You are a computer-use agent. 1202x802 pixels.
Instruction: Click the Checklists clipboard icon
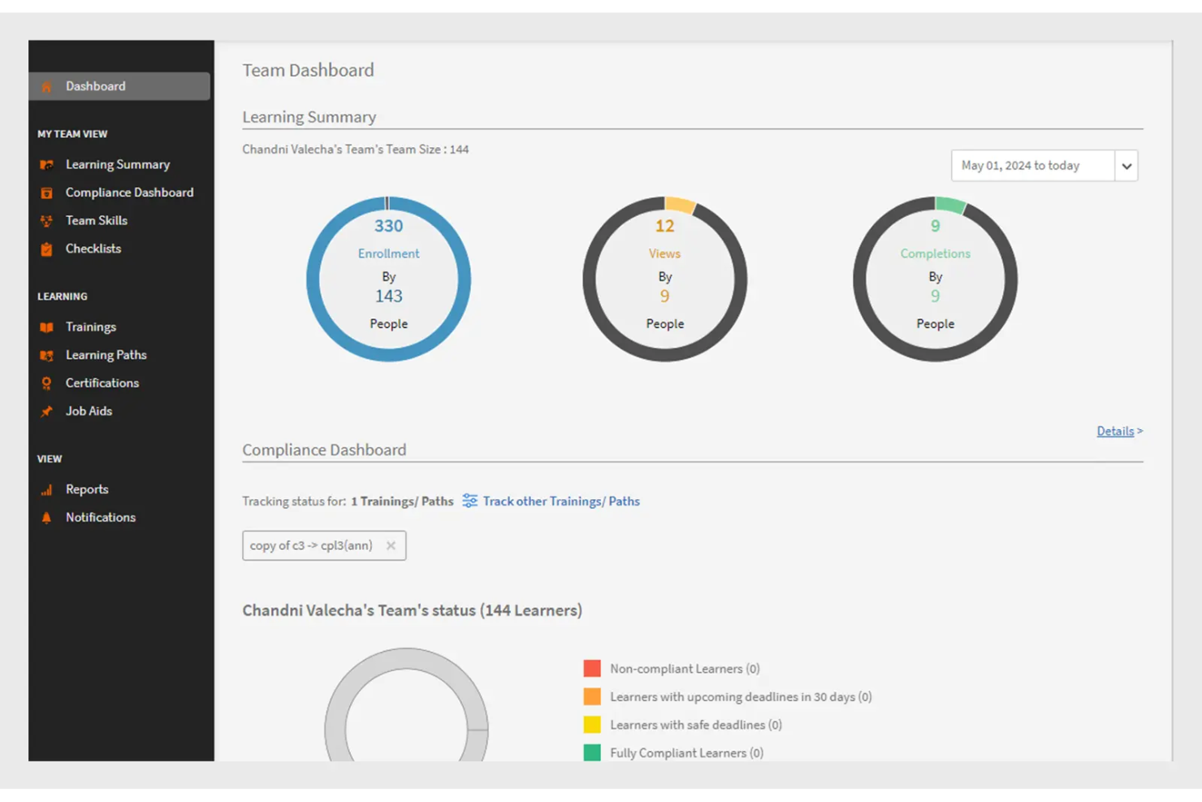pyautogui.click(x=47, y=249)
